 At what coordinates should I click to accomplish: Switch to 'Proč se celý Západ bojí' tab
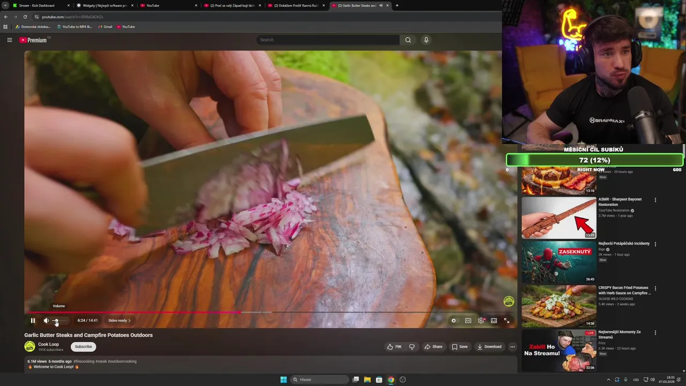(x=232, y=5)
